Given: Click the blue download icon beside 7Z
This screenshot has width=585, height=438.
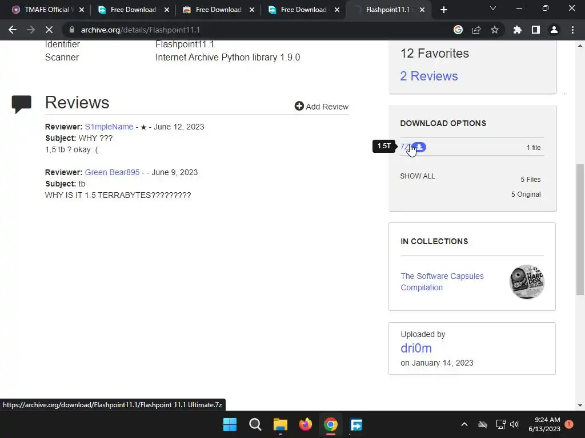Looking at the screenshot, I should click(x=419, y=147).
